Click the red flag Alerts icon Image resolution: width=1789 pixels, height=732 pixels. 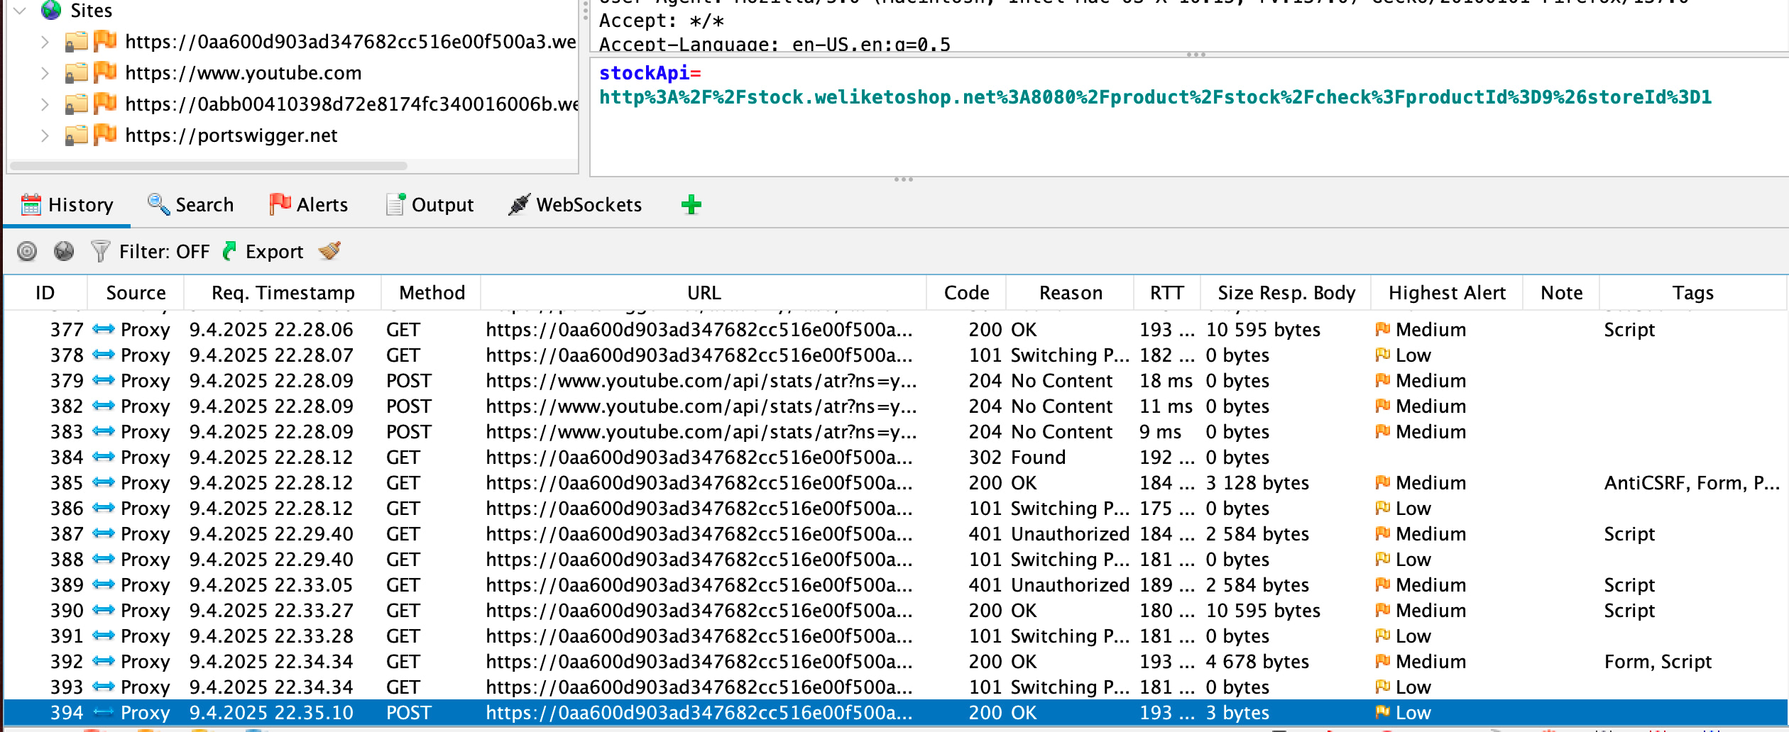click(x=280, y=204)
